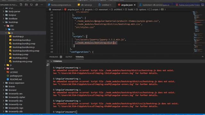Click the New Folder icon in Explorer header
The image size is (205, 115).
pos(26,5)
